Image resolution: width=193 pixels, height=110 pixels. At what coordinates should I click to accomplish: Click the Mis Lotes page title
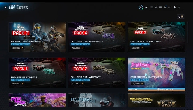pyautogui.click(x=18, y=8)
